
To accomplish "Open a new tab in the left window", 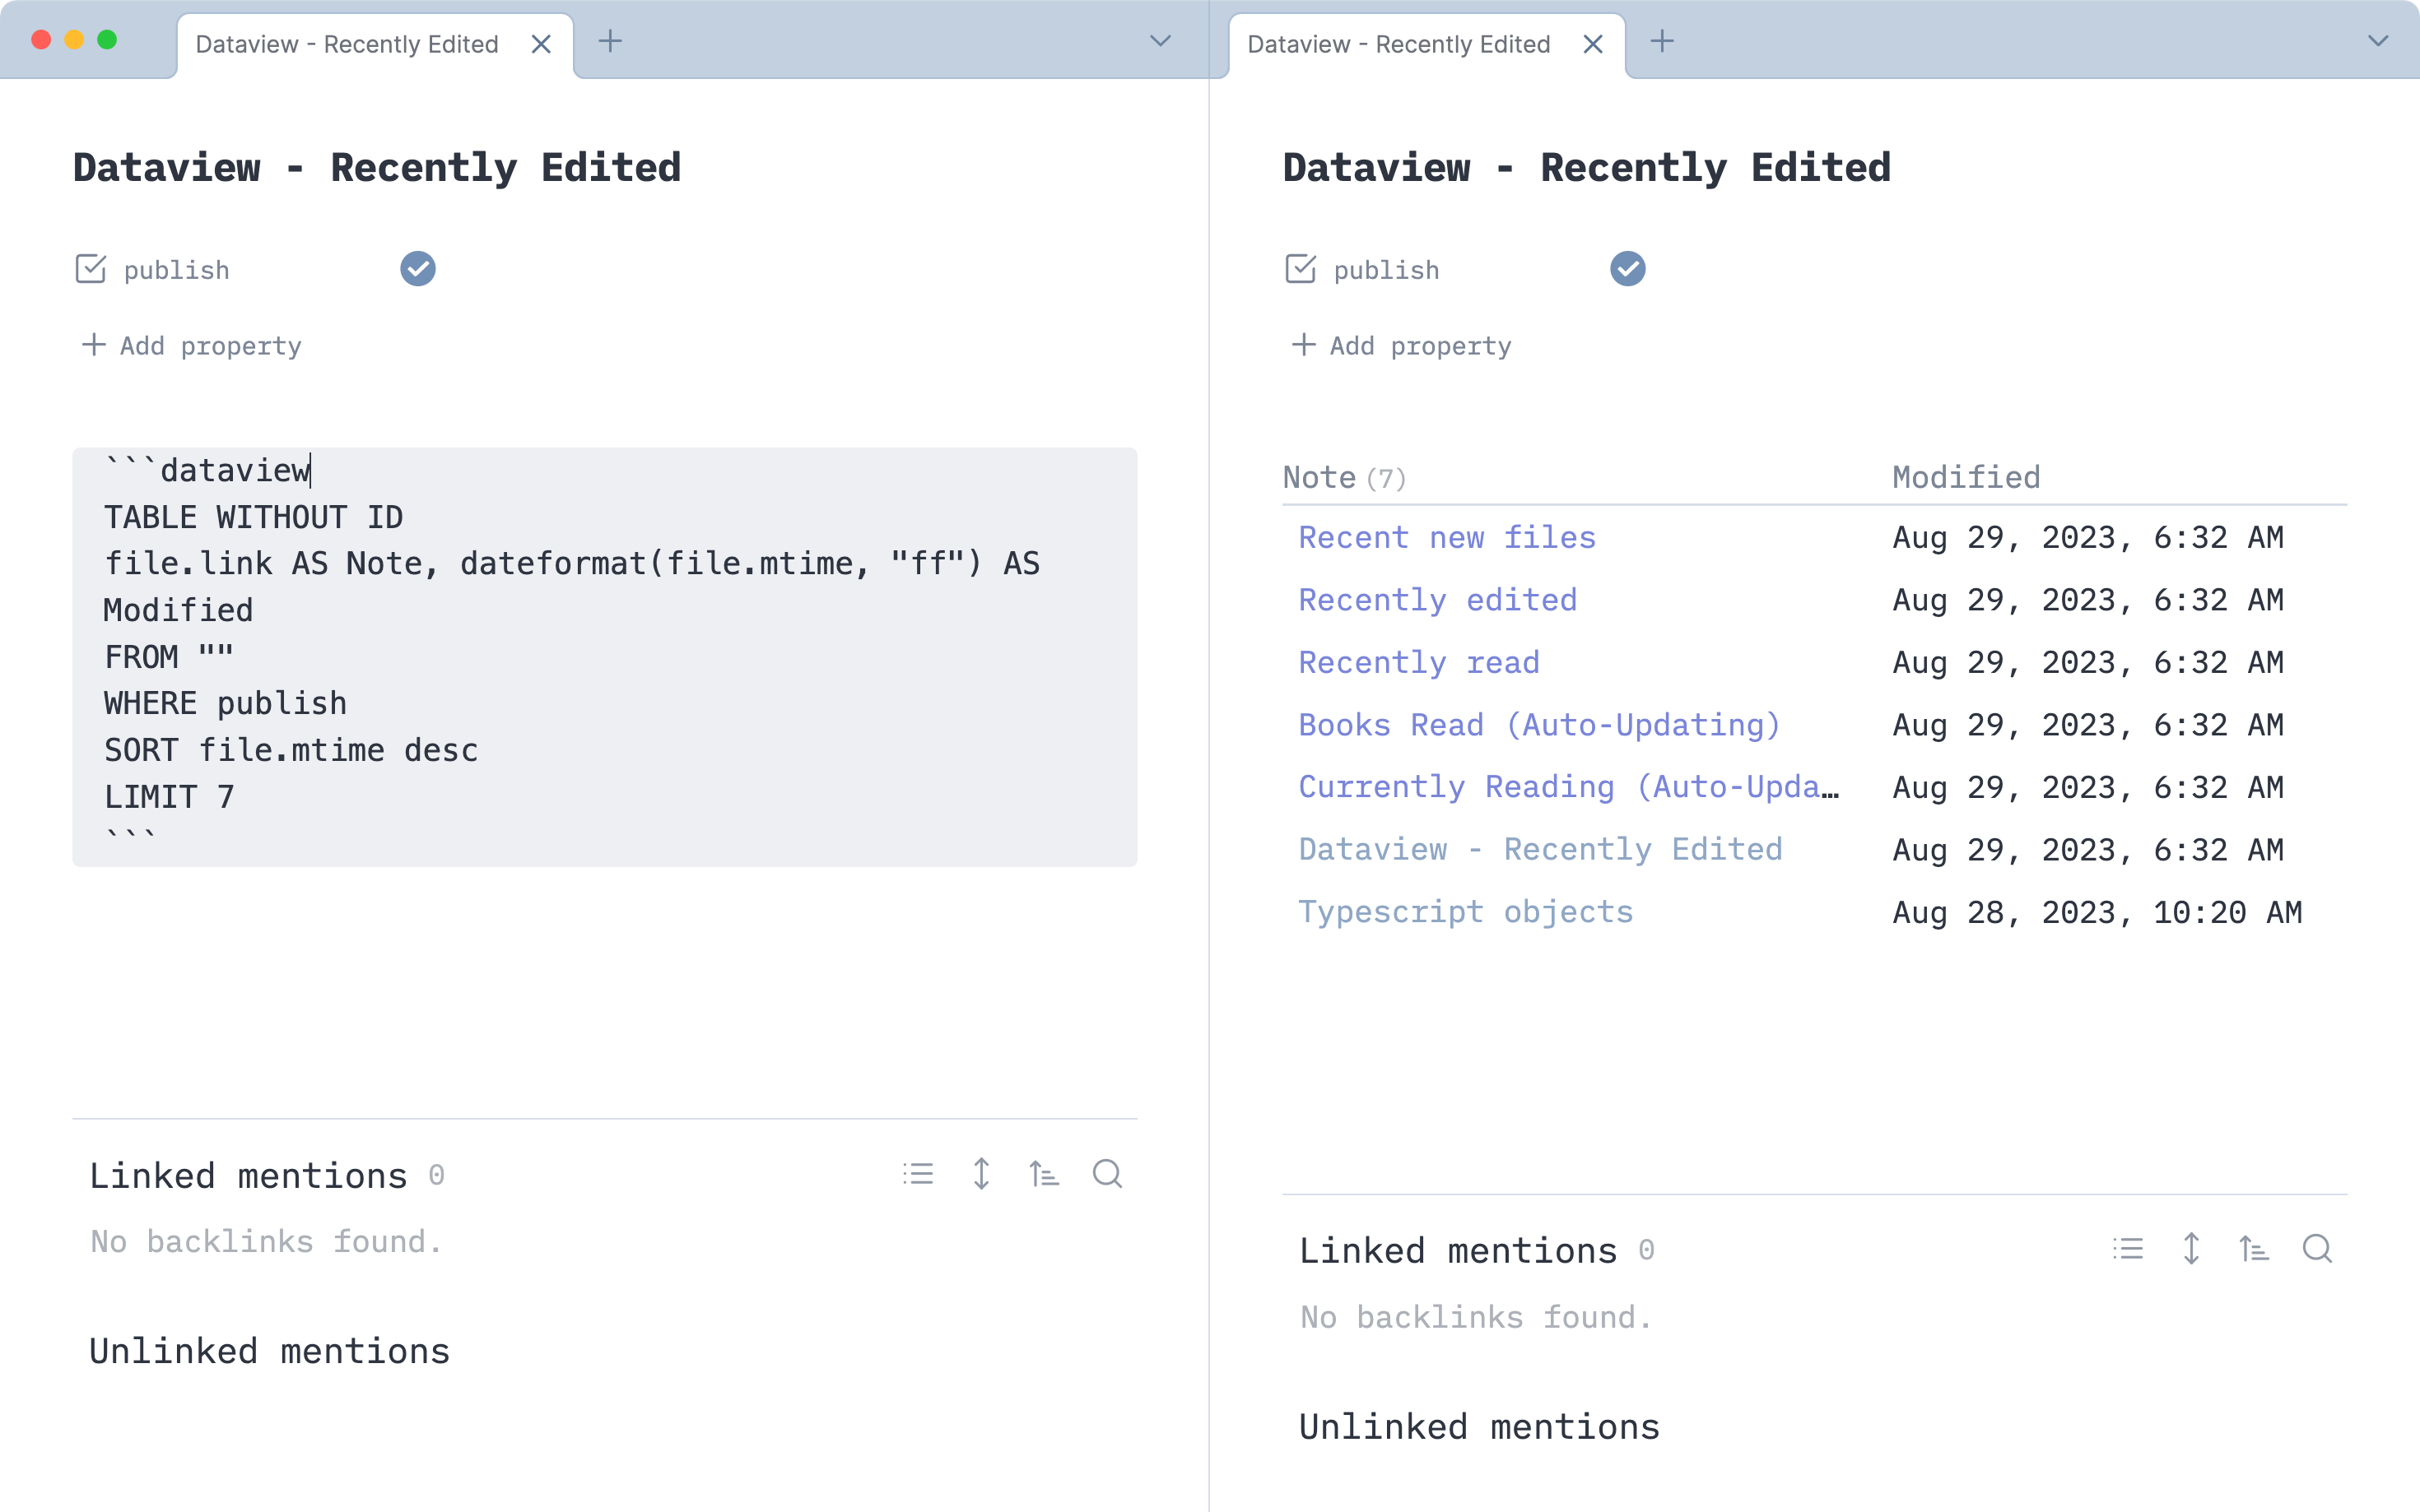I will click(612, 41).
